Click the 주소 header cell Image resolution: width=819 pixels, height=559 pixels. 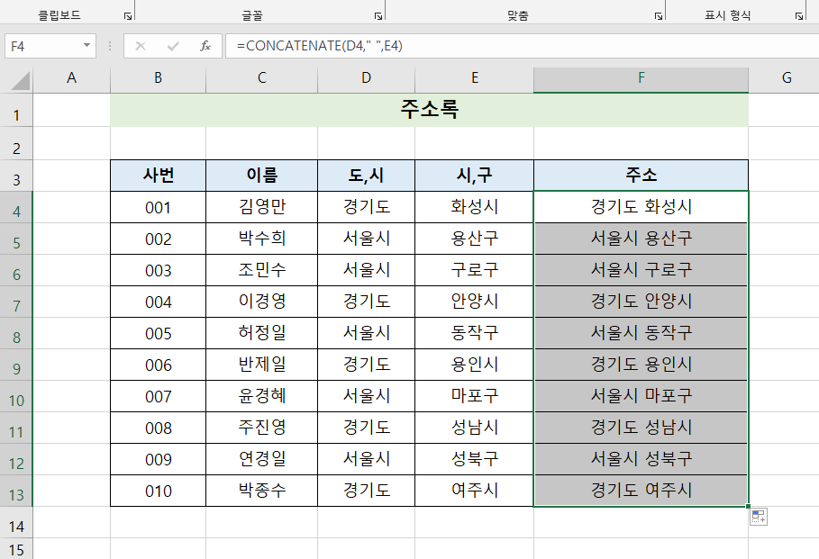641,176
